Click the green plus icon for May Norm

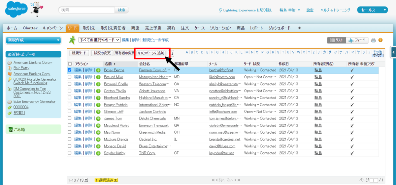[x=98, y=132]
